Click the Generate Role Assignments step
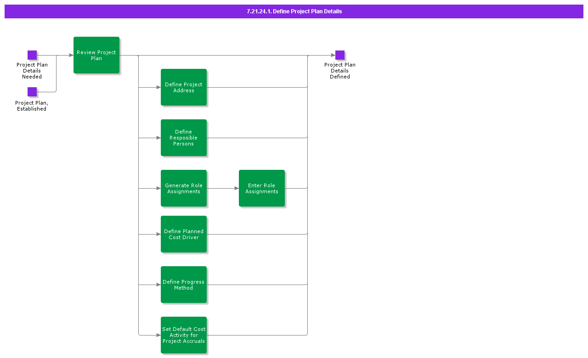This screenshot has height=358, width=588. click(184, 188)
